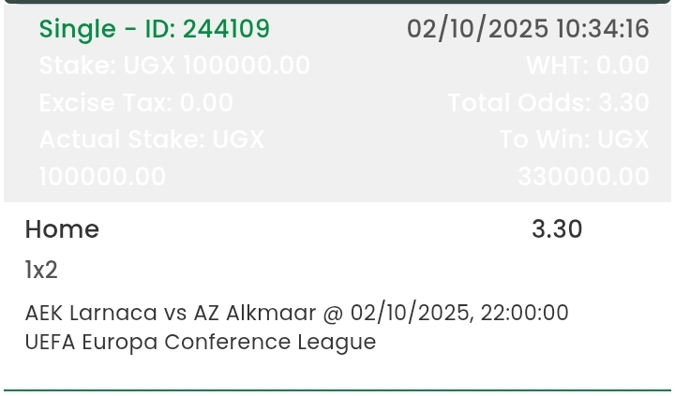Screen dimensions: 675x396
Task: Click the green divider line below the bet
Action: (337, 389)
